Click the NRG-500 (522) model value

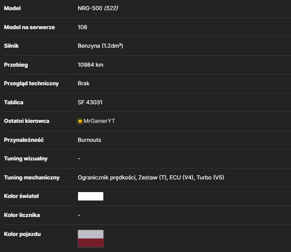[x=98, y=8]
